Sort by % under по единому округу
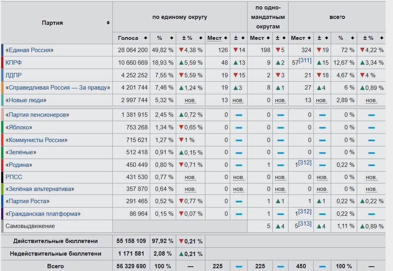The image size is (393, 271). point(171,38)
